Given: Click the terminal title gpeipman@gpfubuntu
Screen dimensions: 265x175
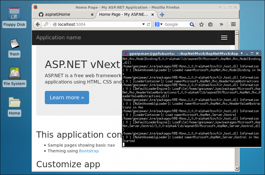Looking at the screenshot, I should (x=184, y=53).
